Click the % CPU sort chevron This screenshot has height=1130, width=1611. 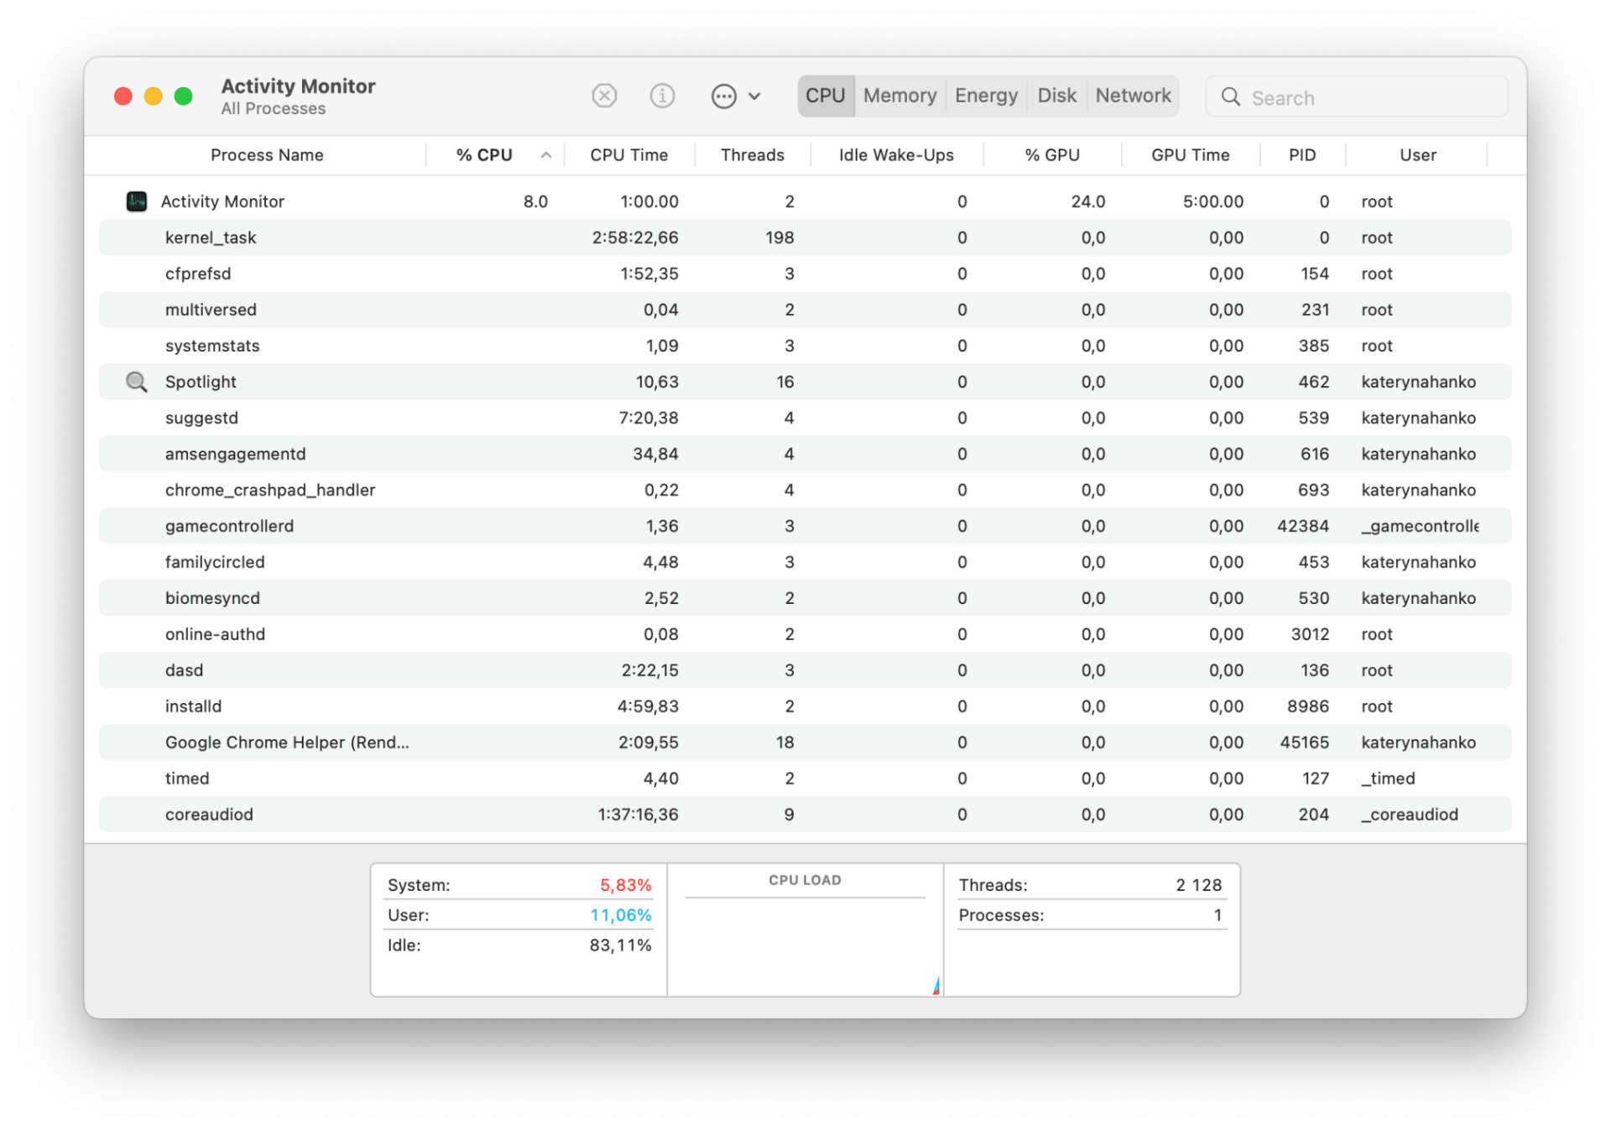click(x=545, y=154)
